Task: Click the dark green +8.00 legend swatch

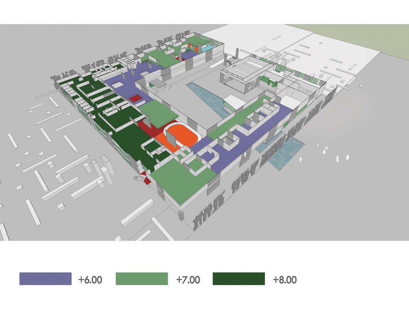Action: point(239,279)
